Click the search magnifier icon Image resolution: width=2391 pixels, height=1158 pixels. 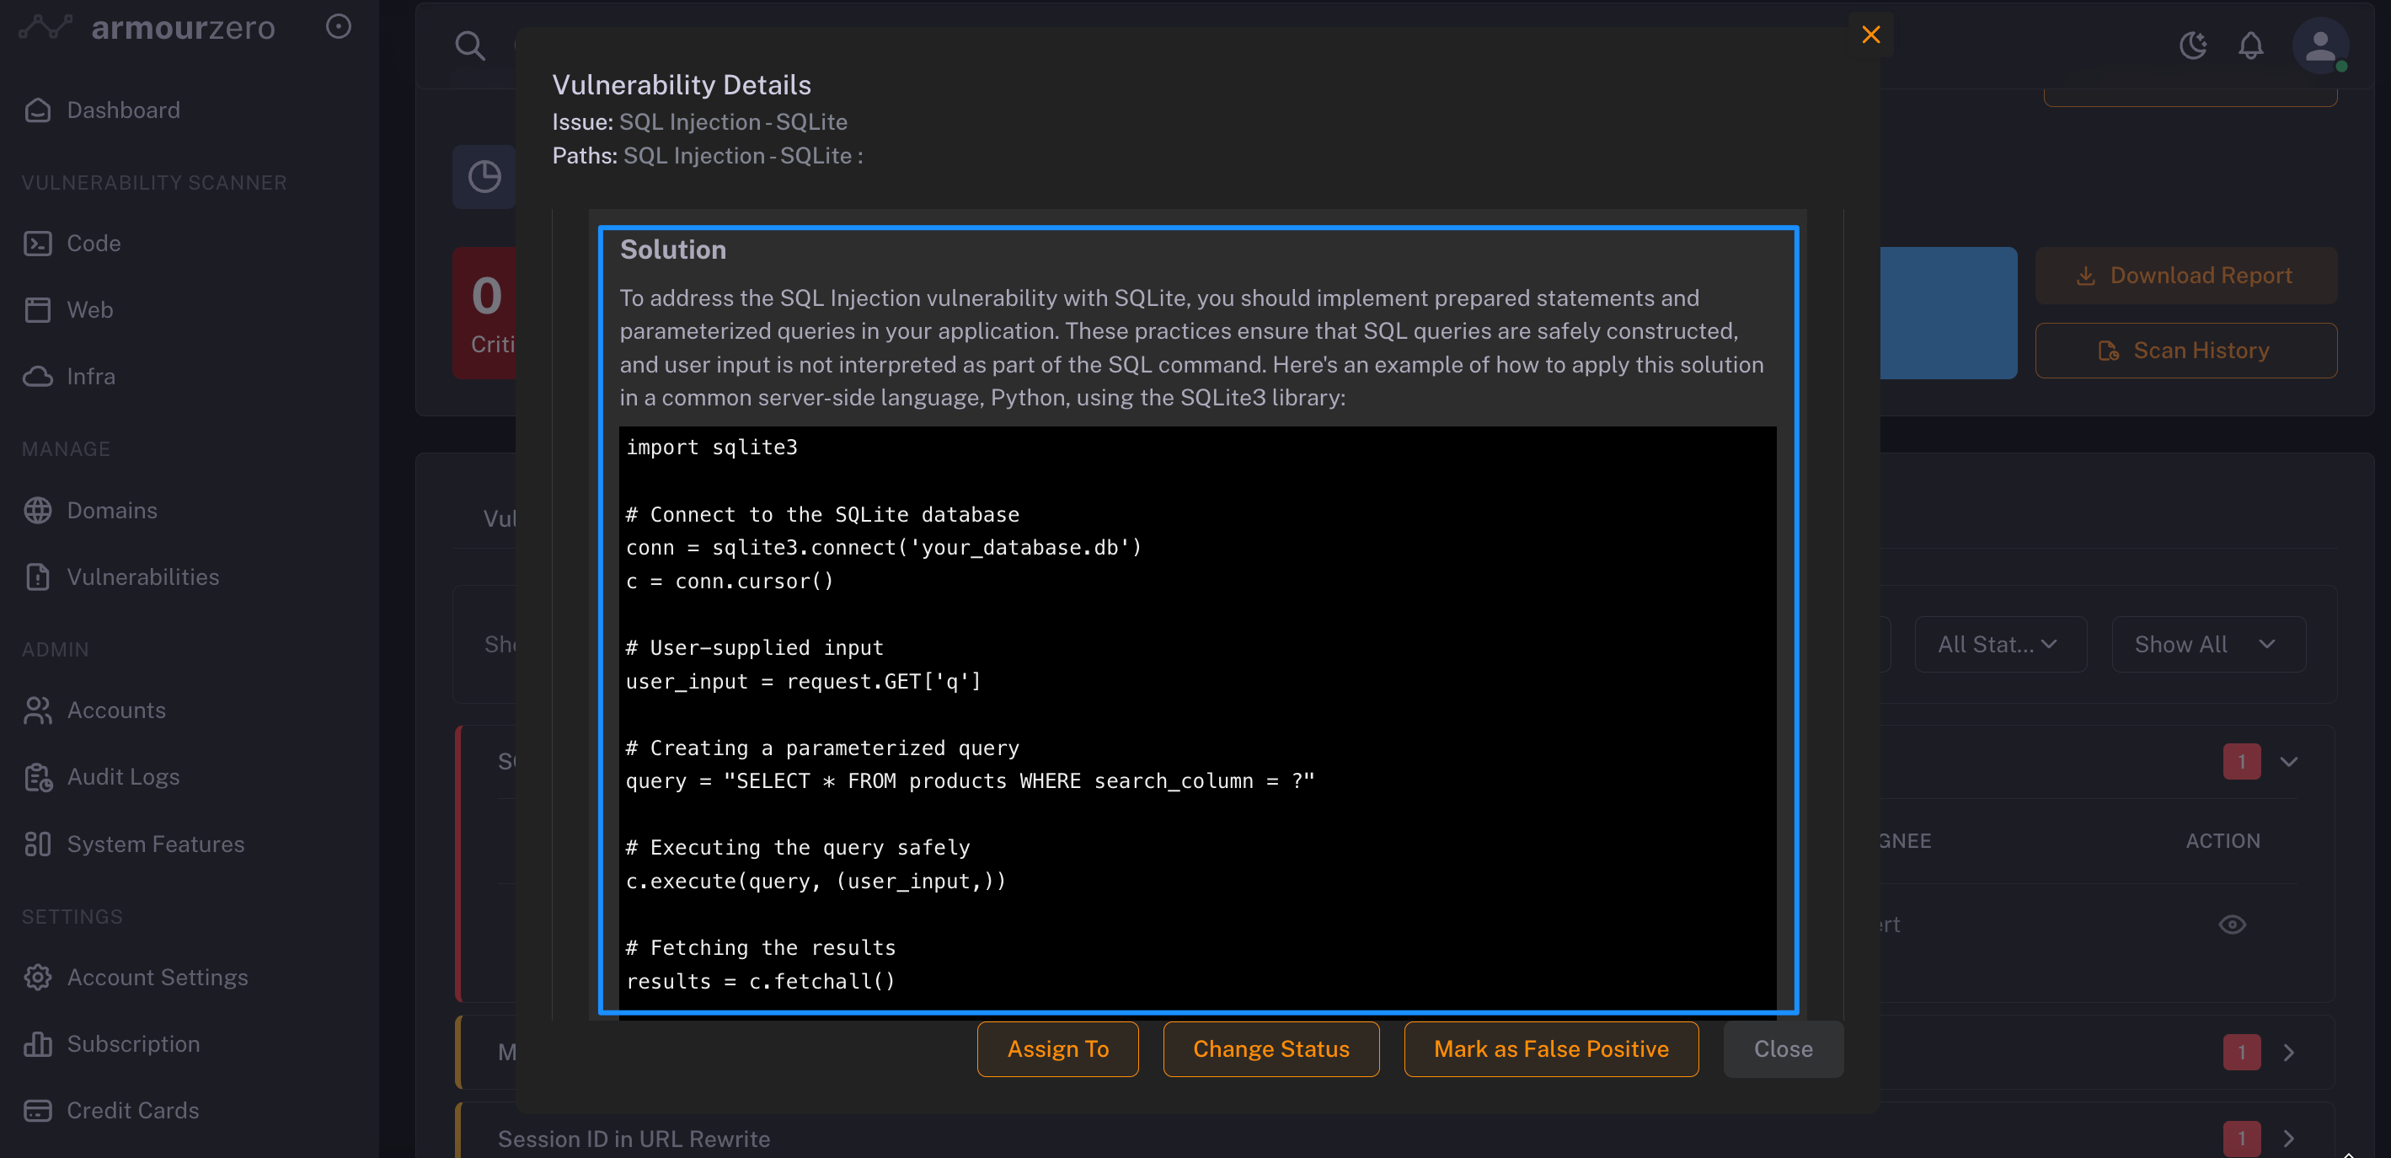(469, 45)
